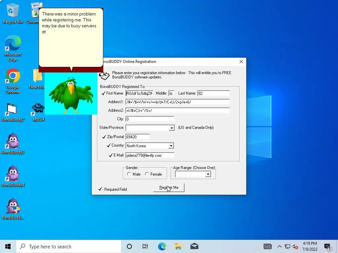
Task: Show hidden system tray icons
Action: point(279,246)
